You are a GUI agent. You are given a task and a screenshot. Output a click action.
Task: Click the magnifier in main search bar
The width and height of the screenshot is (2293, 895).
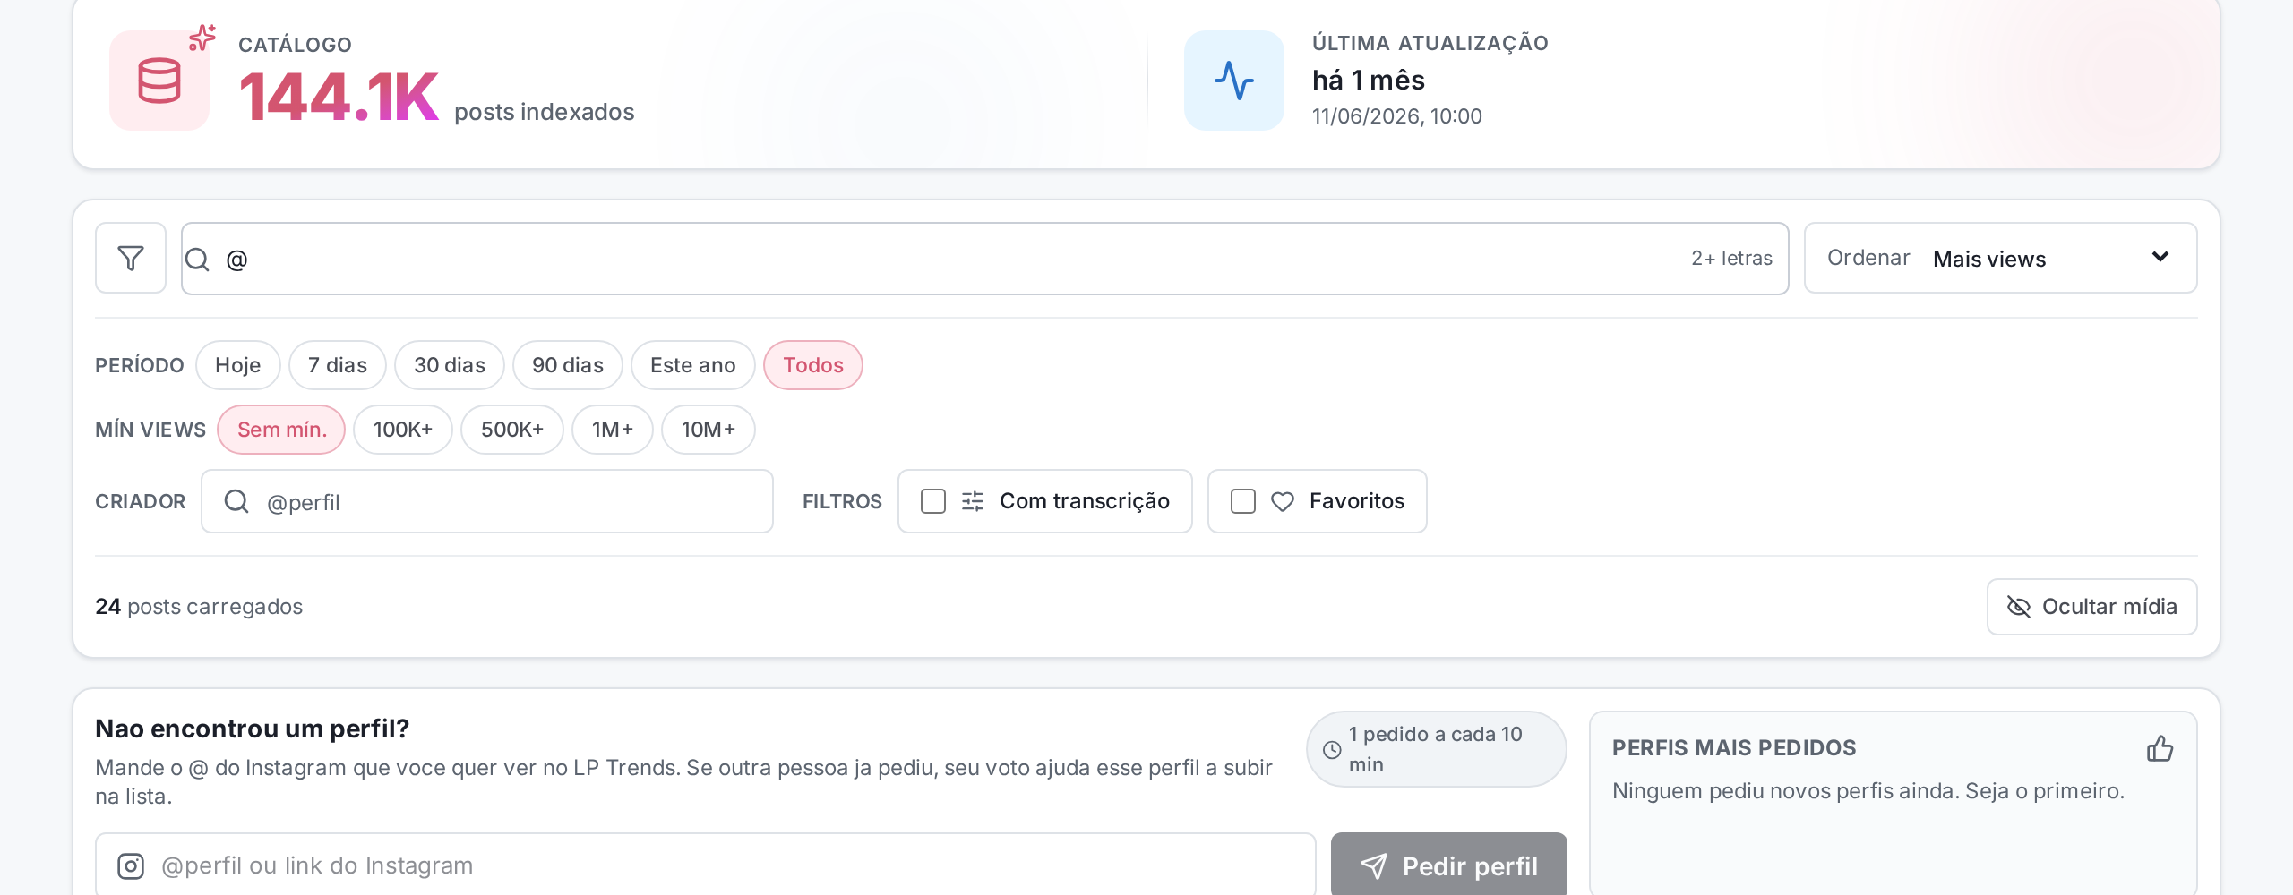coord(197,260)
